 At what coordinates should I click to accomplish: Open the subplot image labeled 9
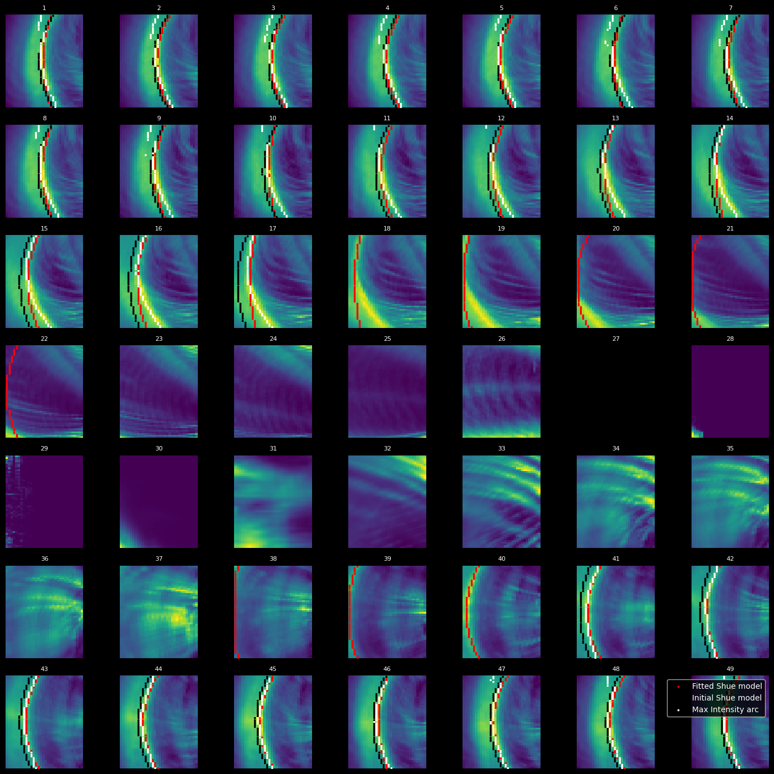click(159, 171)
